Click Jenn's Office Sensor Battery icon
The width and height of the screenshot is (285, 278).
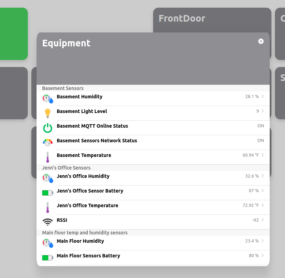click(x=47, y=193)
